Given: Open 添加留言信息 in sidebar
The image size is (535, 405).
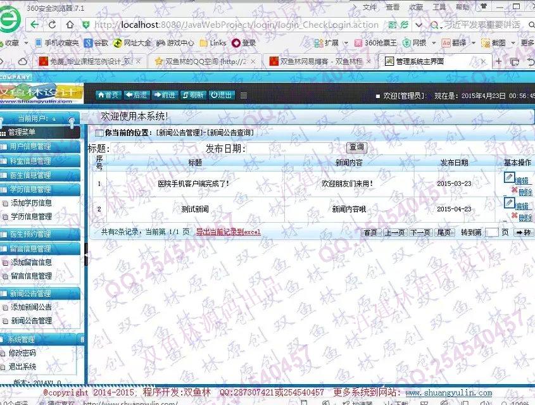Looking at the screenshot, I should [31, 263].
